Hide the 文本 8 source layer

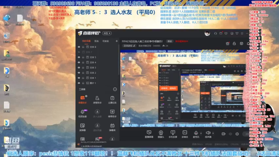tap(79, 47)
